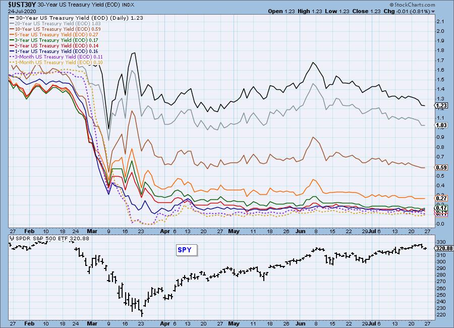Click the High 1.23 value

pyautogui.click(x=310, y=11)
